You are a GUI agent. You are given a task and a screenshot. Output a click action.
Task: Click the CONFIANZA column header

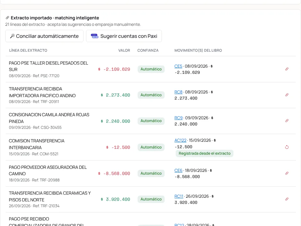pos(148,50)
